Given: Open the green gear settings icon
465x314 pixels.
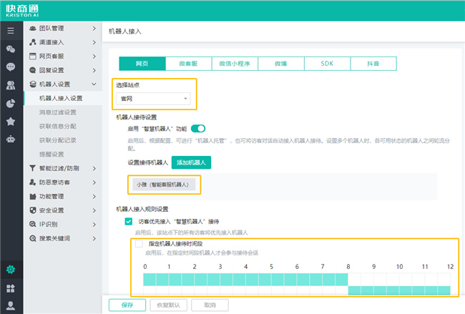Looking at the screenshot, I should click(10, 270).
